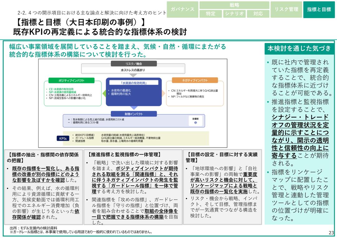The width and height of the screenshot is (337, 238).
Task: Switch to the 特定 sub-tab
Action: pyautogui.click(x=211, y=13)
